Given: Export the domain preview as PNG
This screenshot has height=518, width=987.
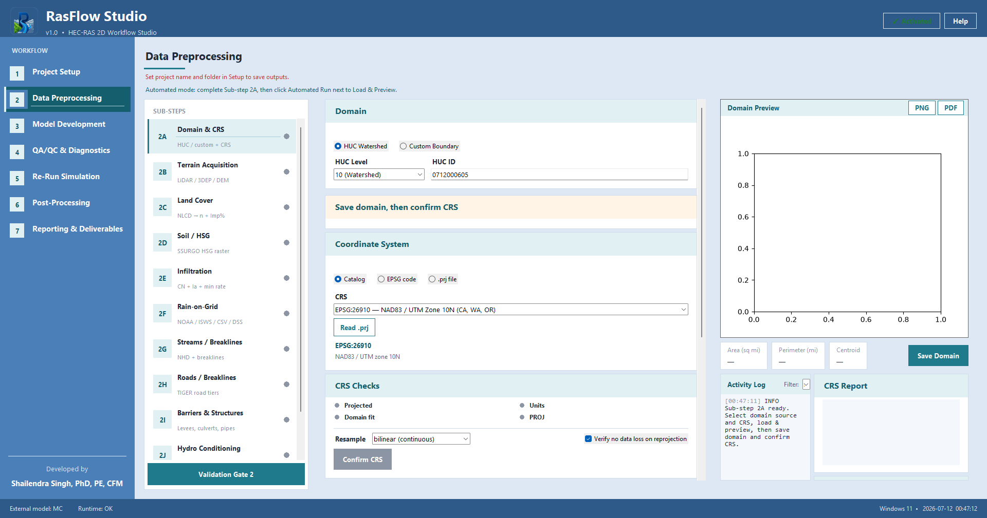Looking at the screenshot, I should [x=922, y=108].
